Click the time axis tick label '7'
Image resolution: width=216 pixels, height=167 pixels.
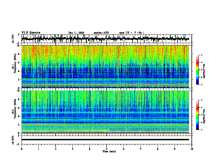[x=141, y=149]
